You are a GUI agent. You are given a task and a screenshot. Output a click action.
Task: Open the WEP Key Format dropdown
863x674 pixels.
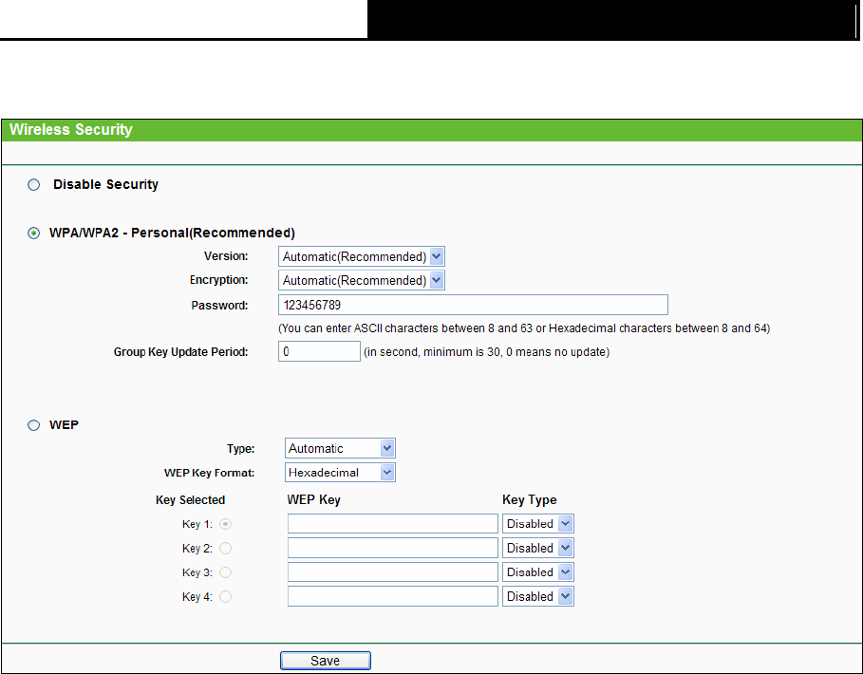coord(340,473)
